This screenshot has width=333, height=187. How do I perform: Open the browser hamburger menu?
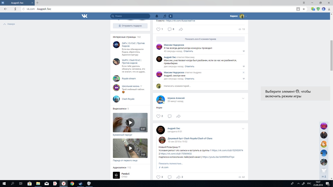304,3
